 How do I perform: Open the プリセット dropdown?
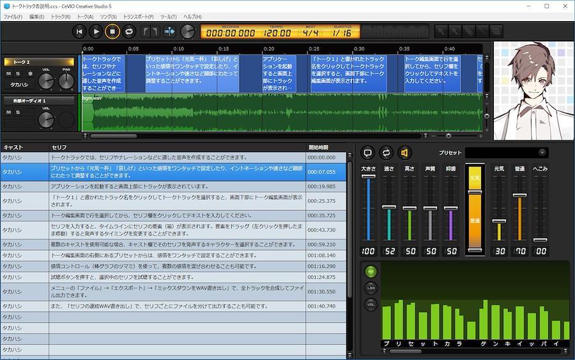506,153
